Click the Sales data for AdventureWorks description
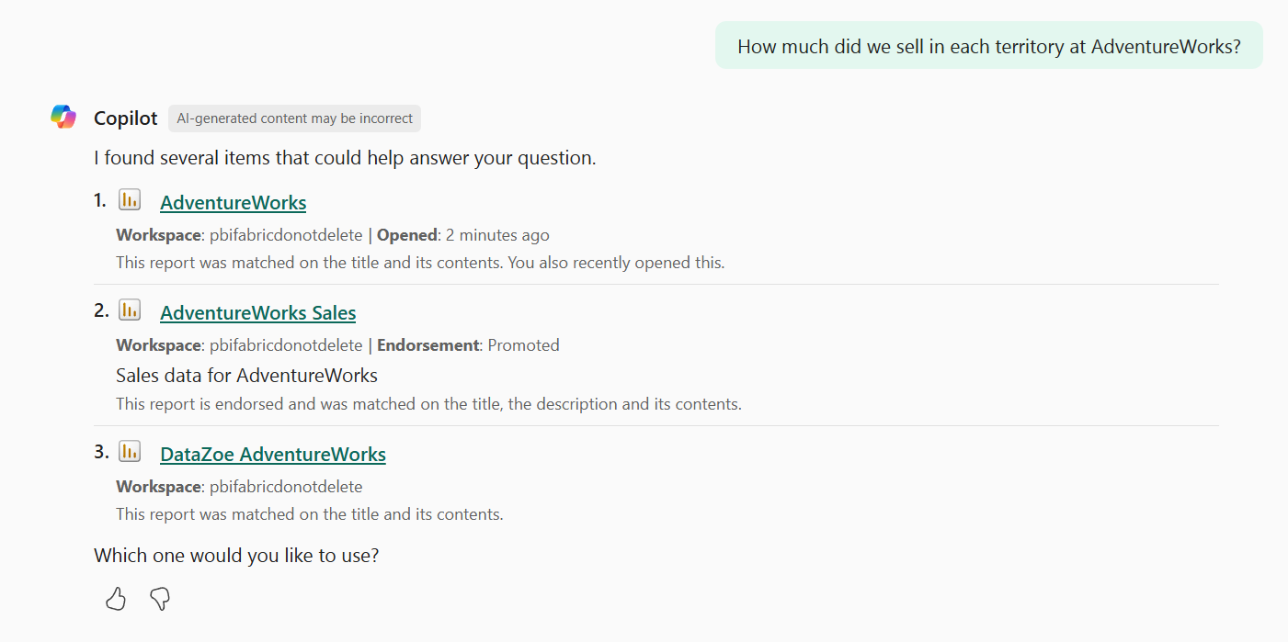This screenshot has width=1288, height=642. point(246,375)
